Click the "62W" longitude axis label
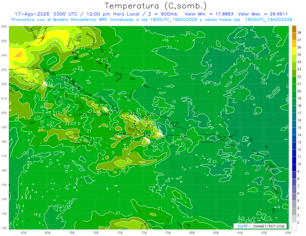 tap(264, 232)
